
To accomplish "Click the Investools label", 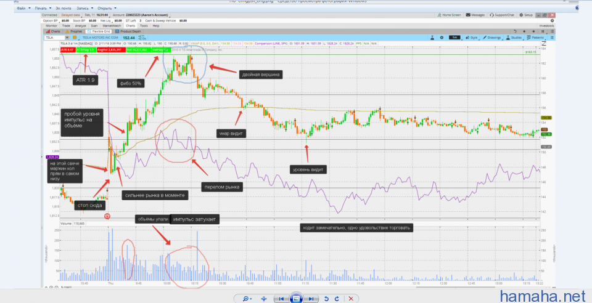I will coord(547,26).
